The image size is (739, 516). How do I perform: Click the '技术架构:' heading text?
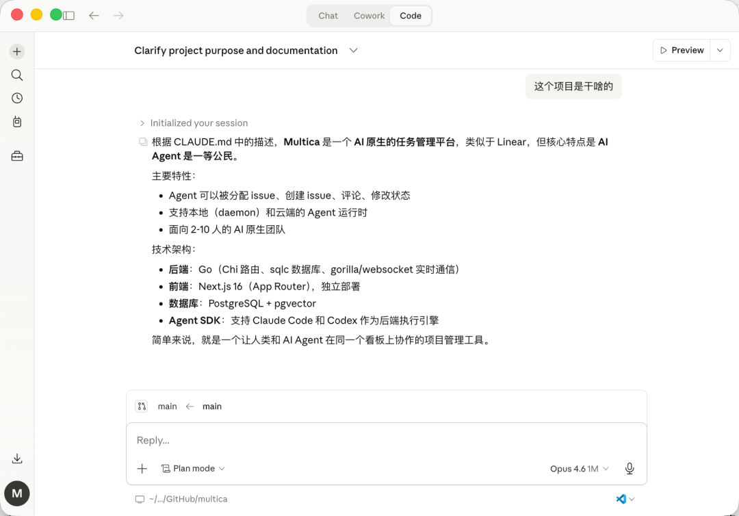174,250
